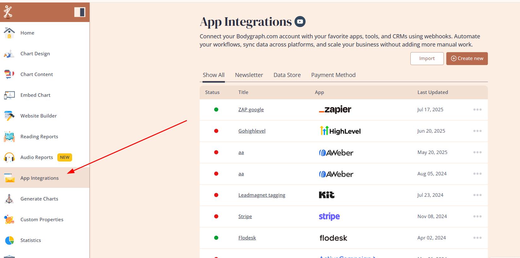Switch to the Newsletter tab

point(249,75)
